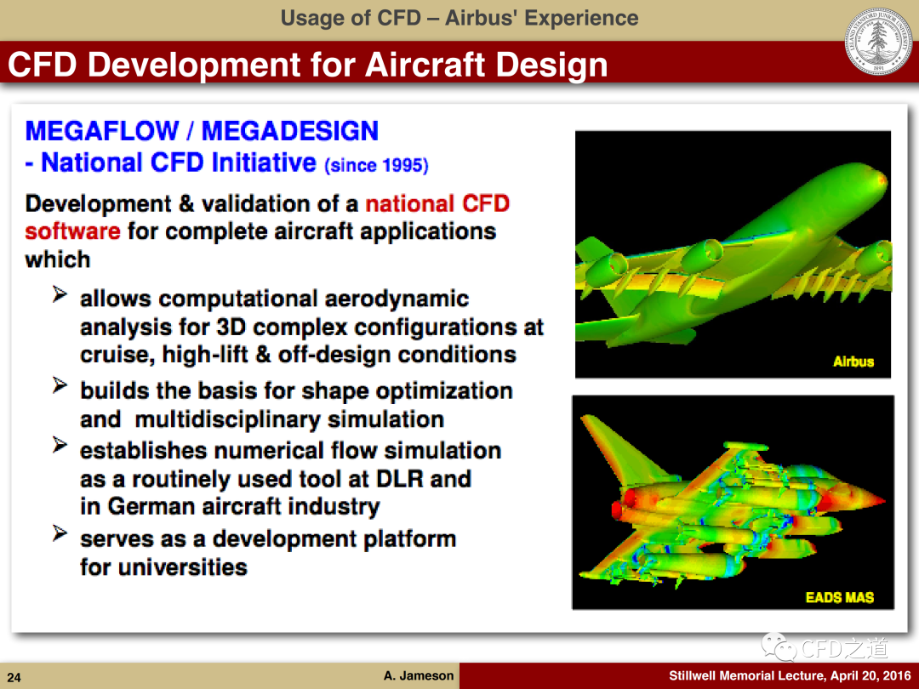This screenshot has width=919, height=689.
Task: Select the 'MEGAFLOW / MEGADESIGN' heading
Action: point(202,131)
